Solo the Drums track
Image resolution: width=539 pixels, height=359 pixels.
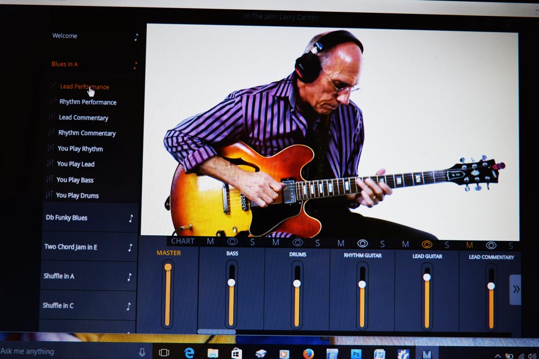click(x=317, y=243)
